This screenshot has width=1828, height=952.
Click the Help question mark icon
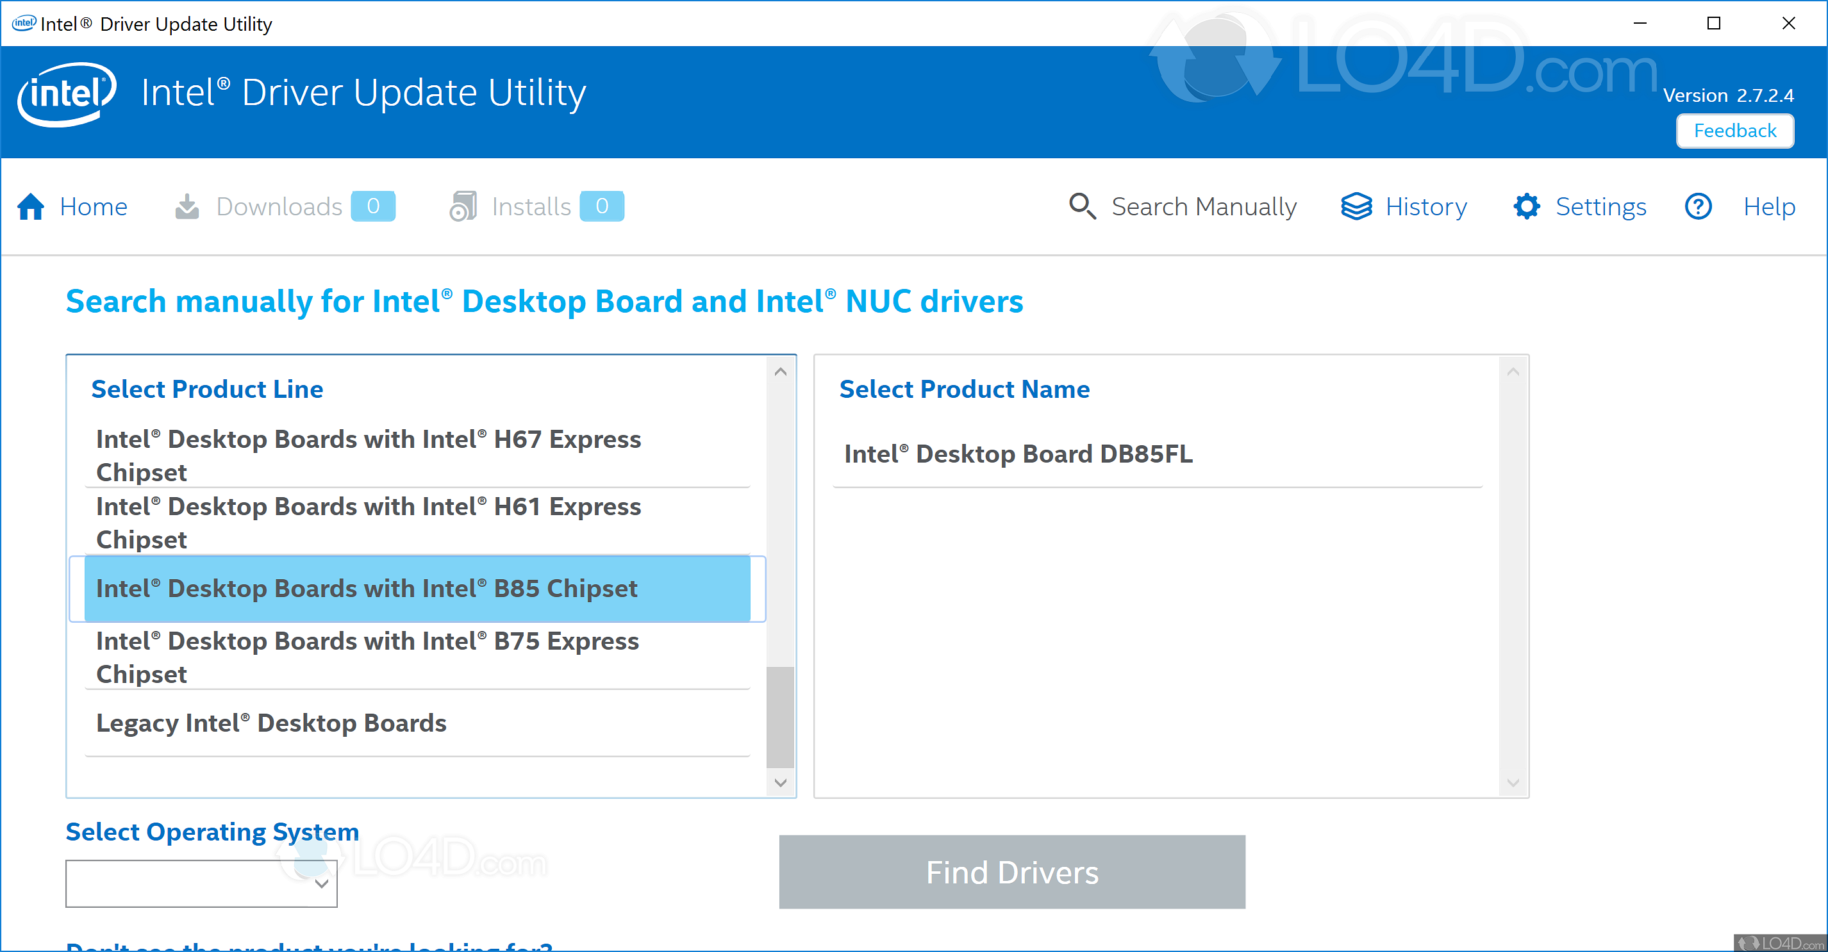click(x=1698, y=206)
